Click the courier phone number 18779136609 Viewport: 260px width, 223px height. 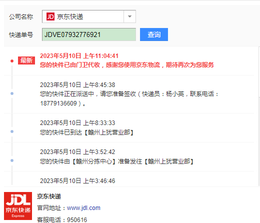point(58,103)
